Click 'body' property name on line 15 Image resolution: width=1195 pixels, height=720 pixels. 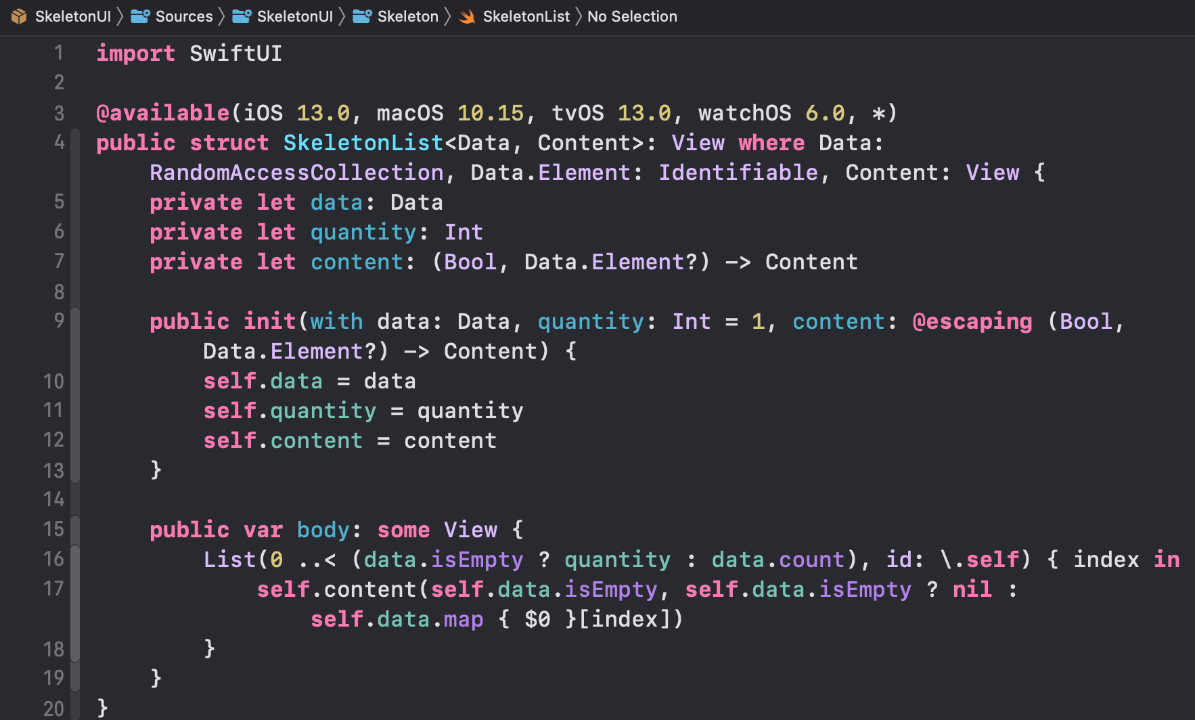[x=323, y=530]
